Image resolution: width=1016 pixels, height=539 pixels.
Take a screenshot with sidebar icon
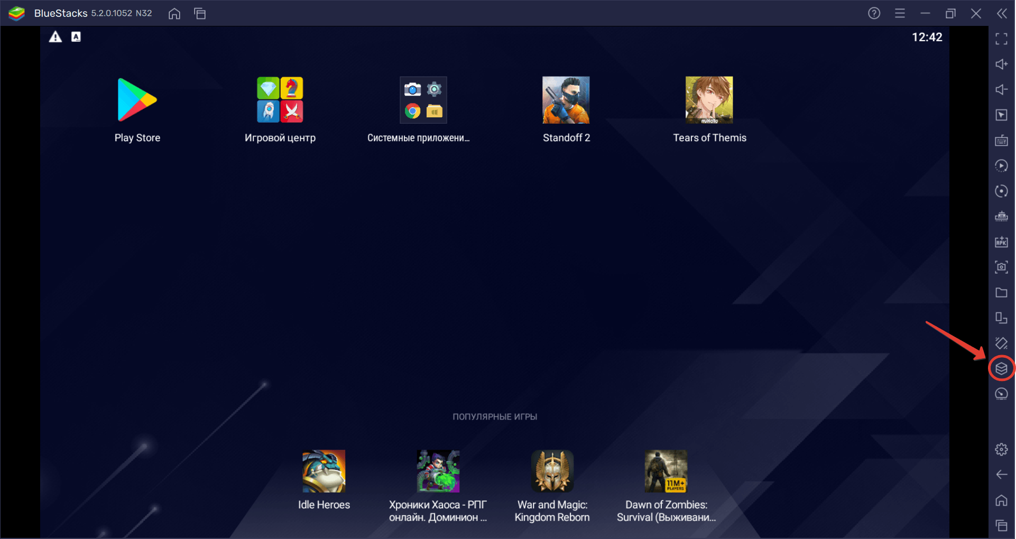point(1001,267)
